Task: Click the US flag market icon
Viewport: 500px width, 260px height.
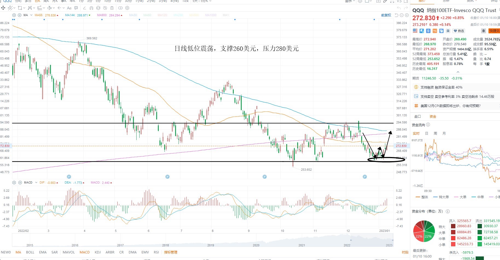Action: [x=415, y=31]
